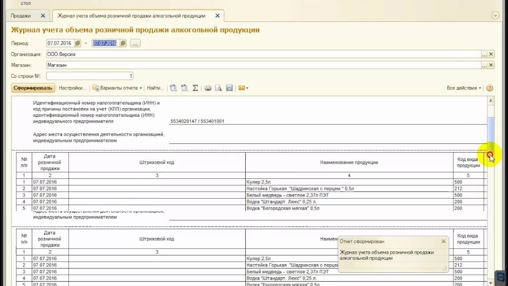508x286 pixels.
Task: Click in the Со строки № input field
Action: (x=89, y=75)
